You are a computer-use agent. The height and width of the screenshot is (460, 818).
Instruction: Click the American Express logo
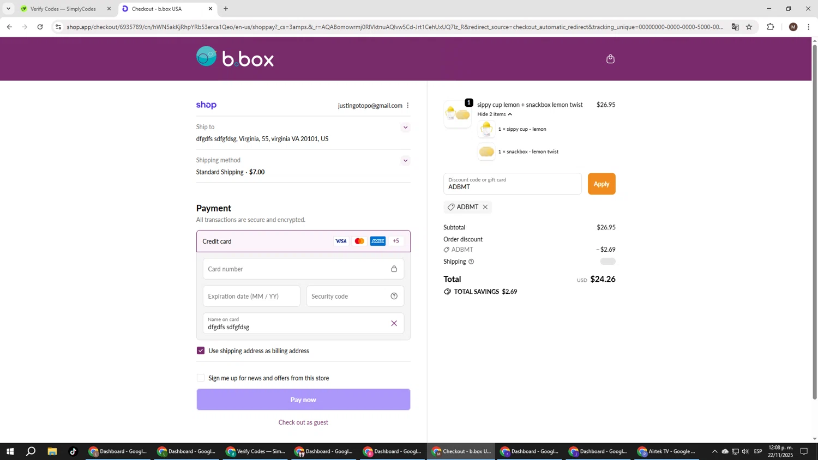[378, 241]
